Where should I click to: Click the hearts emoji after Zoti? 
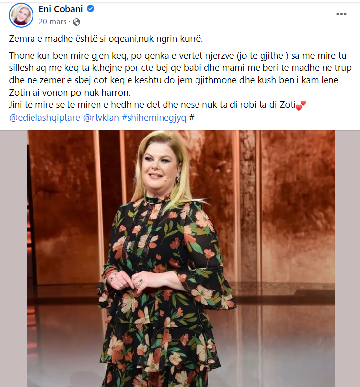coord(301,106)
